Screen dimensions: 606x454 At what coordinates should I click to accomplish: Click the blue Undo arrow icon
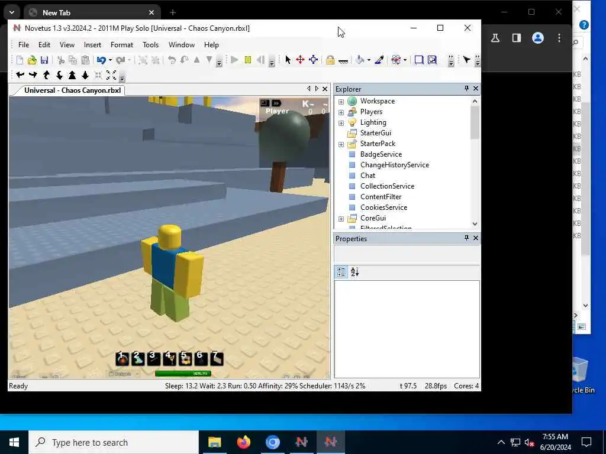(x=101, y=60)
